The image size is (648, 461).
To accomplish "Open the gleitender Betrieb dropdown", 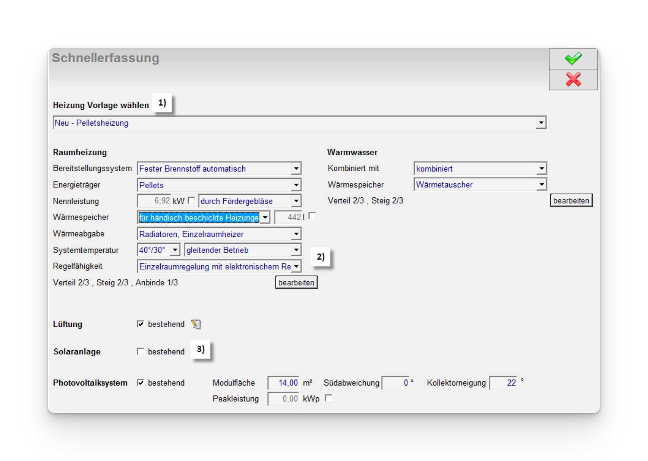I will [296, 250].
